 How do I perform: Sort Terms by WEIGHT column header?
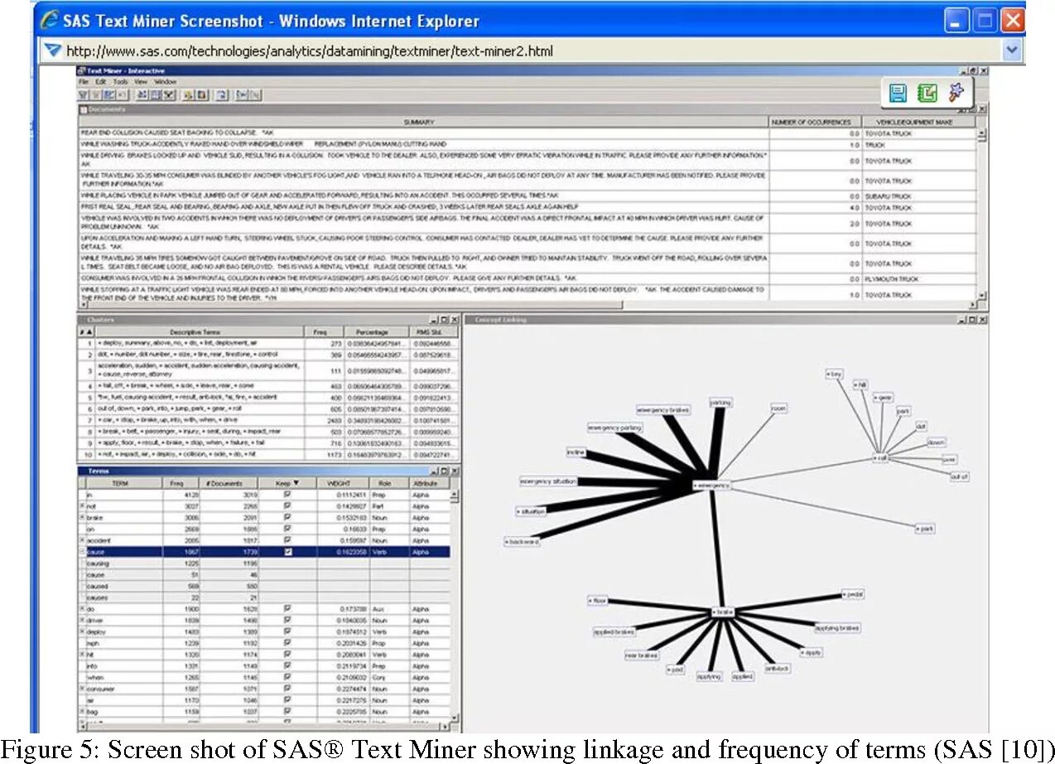pyautogui.click(x=343, y=482)
